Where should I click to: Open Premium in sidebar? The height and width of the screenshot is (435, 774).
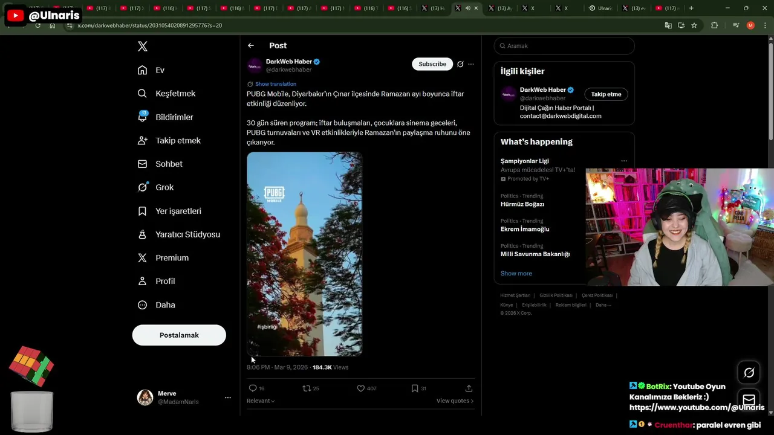[163, 257]
